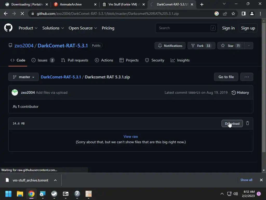Open the View raw link
266x200 pixels.
tap(131, 136)
